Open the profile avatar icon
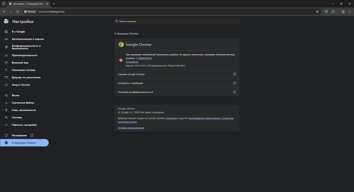This screenshot has height=192, width=354. tap(343, 12)
